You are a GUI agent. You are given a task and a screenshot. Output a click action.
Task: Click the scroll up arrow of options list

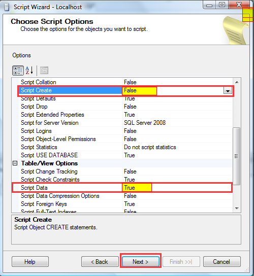pos(237,82)
